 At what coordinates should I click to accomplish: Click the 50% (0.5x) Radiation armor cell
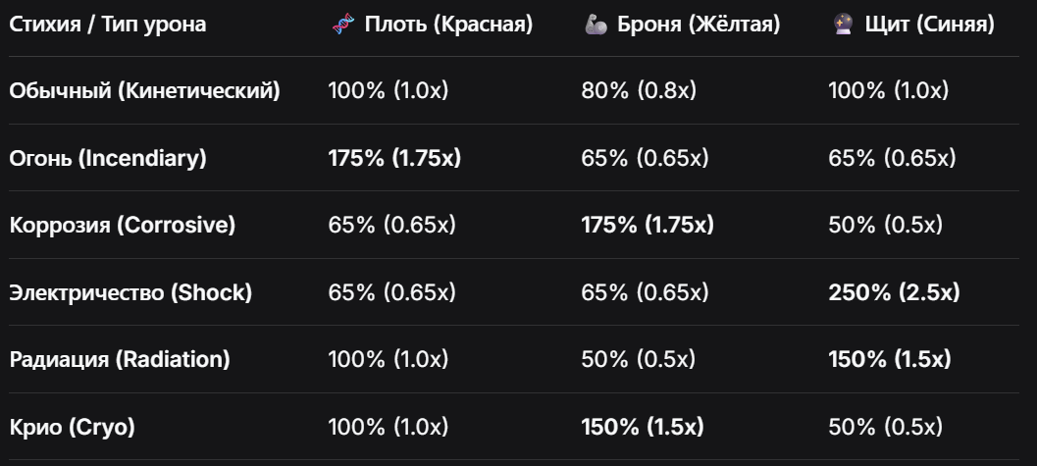point(639,359)
